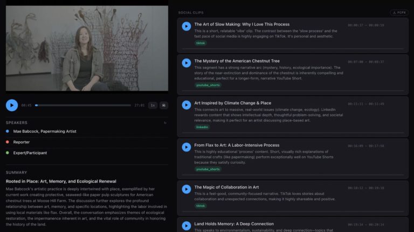Change playback speed from 1x

[x=153, y=105]
